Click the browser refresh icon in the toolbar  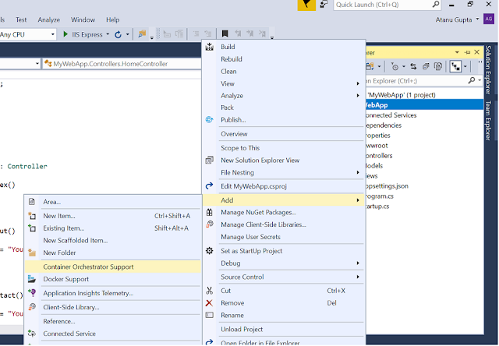[x=118, y=34]
